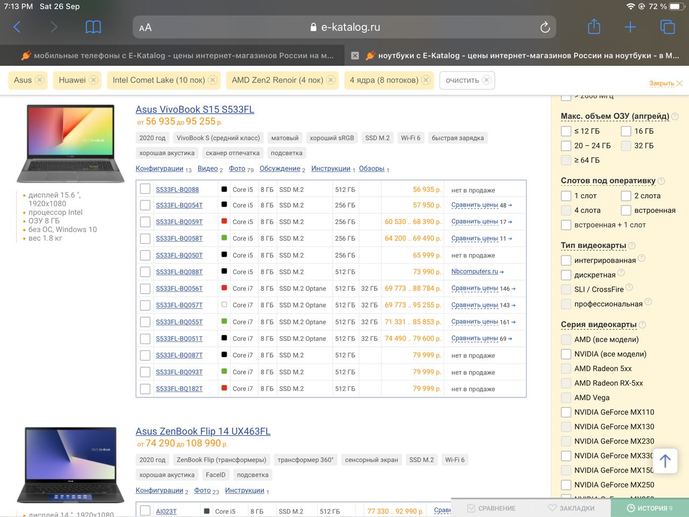The image size is (689, 517).
Task: Add a new tab with plus icon
Action: point(630,27)
